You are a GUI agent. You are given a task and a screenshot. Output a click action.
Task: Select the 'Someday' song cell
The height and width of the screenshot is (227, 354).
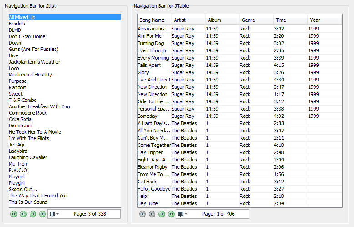[x=154, y=116]
